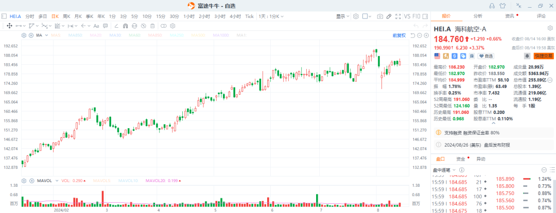The image size is (556, 213).
Task: Switch to the 30分 chart period
Action: [174, 16]
